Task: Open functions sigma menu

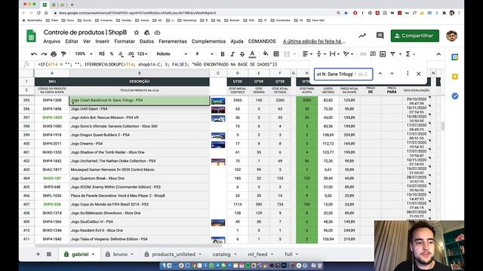Action: tap(408, 54)
